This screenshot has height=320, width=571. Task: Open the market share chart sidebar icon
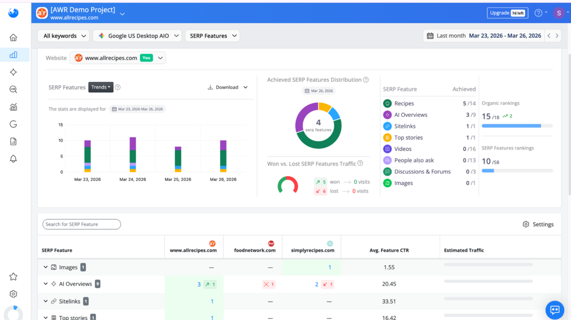[x=13, y=107]
